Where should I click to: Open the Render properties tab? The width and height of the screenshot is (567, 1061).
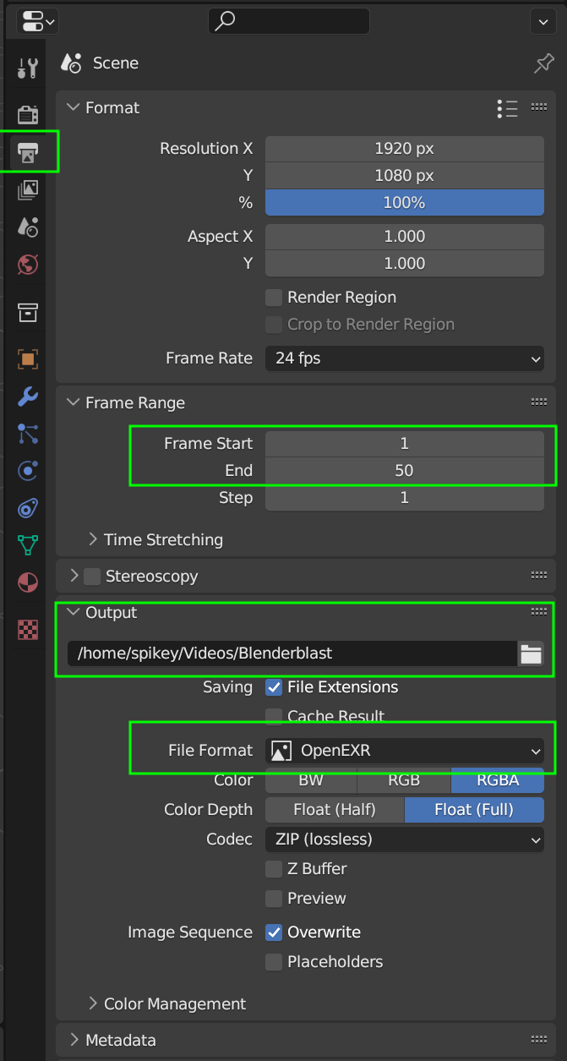pyautogui.click(x=28, y=115)
